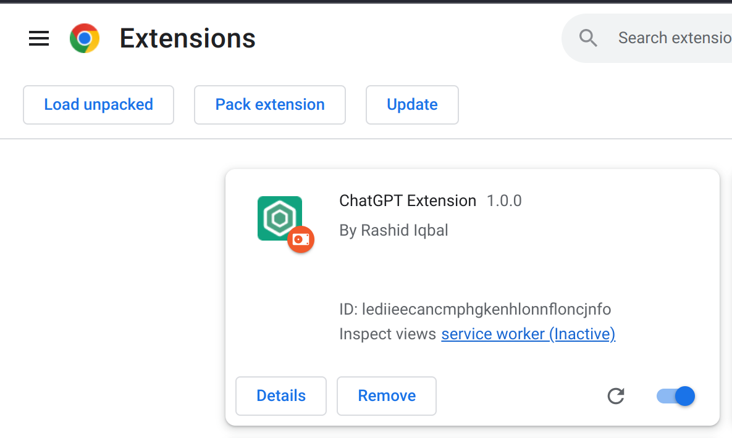Reload the ChatGPT Extension
This screenshot has height=438, width=732.
click(616, 396)
